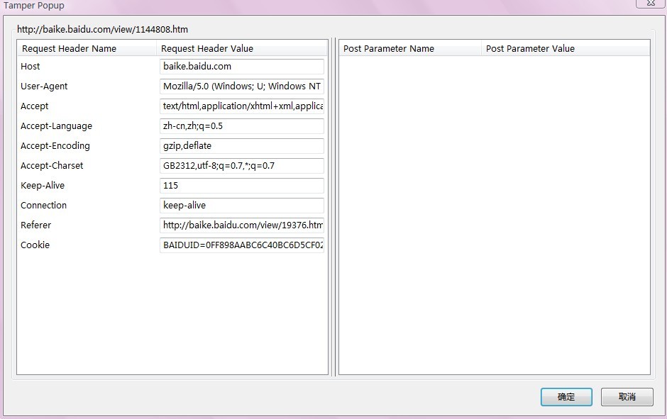Select the Accept-Charset name label
This screenshot has width=667, height=419.
[x=52, y=166]
